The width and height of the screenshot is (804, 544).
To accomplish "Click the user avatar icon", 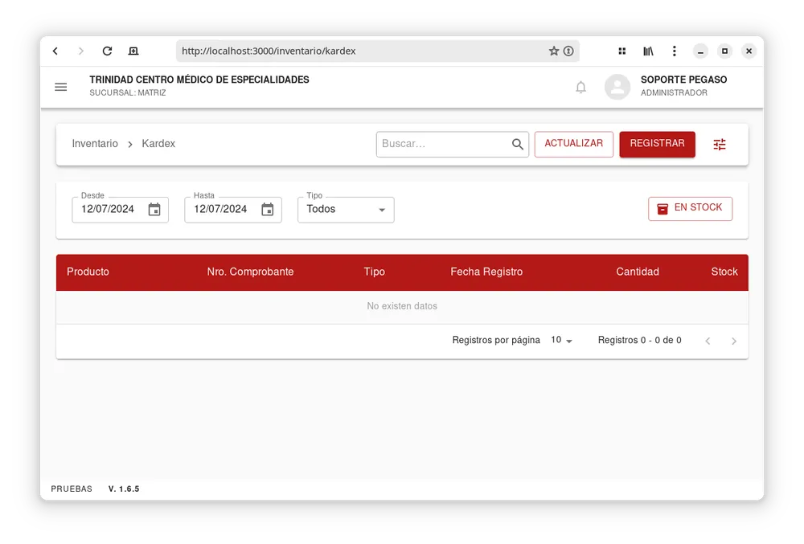I will [617, 87].
